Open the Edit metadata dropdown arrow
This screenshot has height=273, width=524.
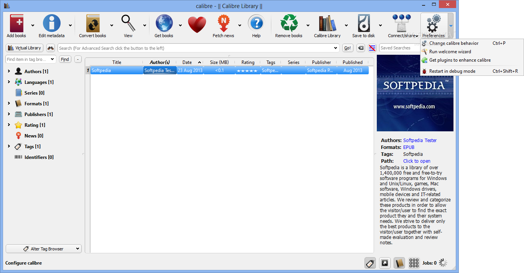[70, 26]
